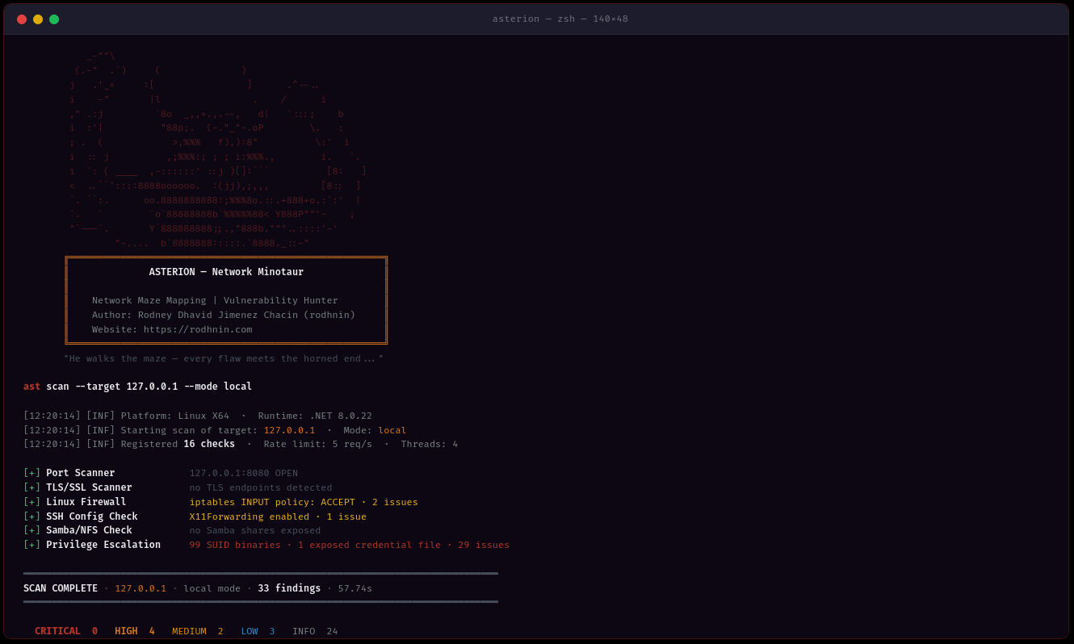Viewport: 1074px width, 644px height.
Task: Click the 'He walks the maze' quote line
Action: pos(224,358)
